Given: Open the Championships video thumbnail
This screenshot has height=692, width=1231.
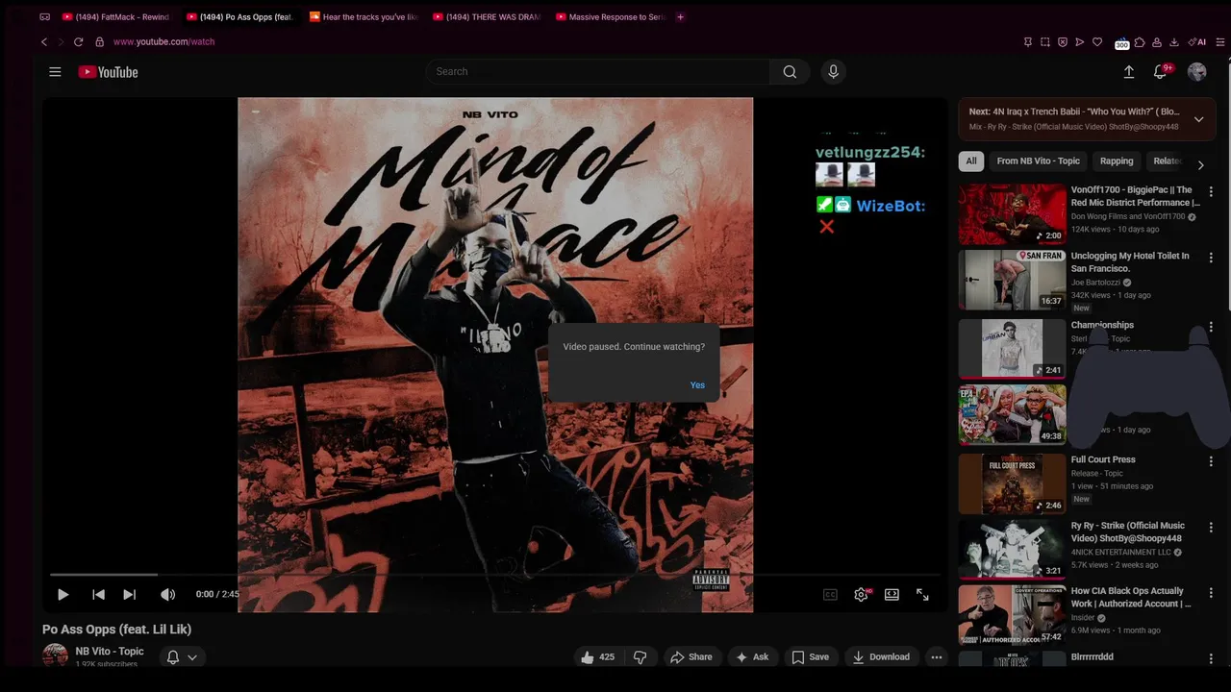Looking at the screenshot, I should [x=1012, y=348].
